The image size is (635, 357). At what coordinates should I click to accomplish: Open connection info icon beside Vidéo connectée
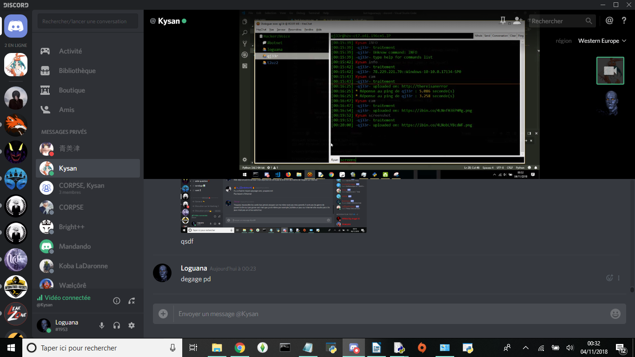point(117,301)
